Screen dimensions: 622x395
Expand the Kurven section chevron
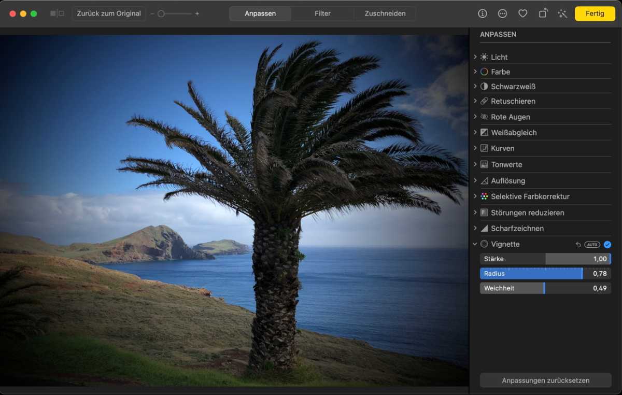point(475,148)
